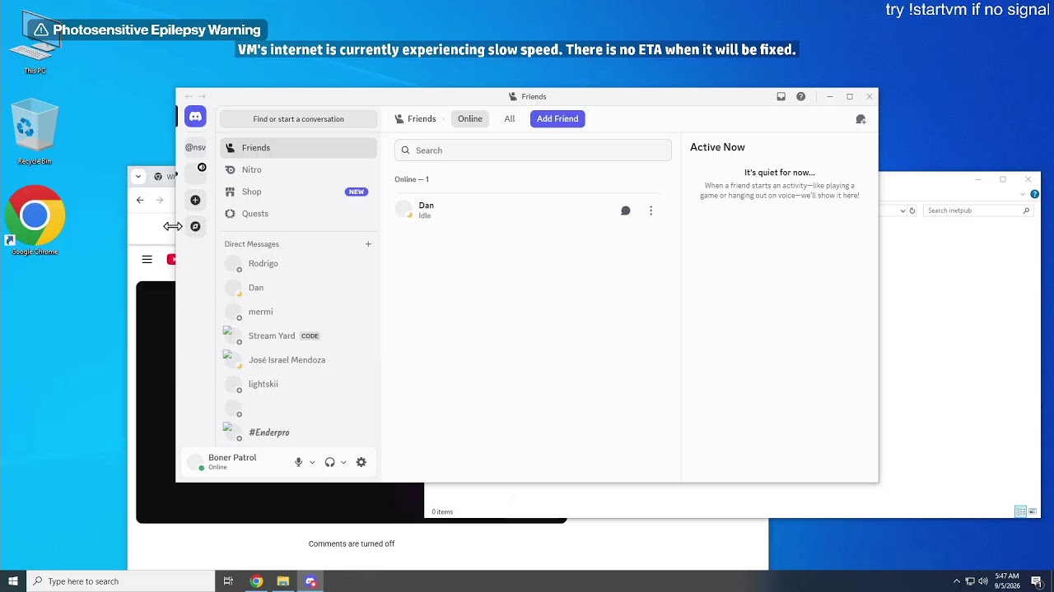Switch to File Explorer in the taskbar
Viewport: 1054px width, 592px height.
[283, 581]
